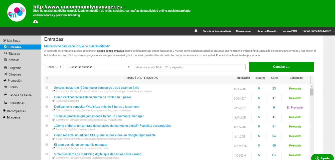Click the Promoción megaphone icon
This screenshot has width=335, height=160.
pos(5,80)
